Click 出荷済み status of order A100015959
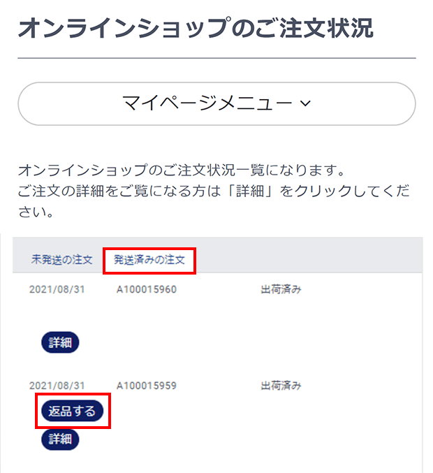This screenshot has height=473, width=433. click(x=281, y=386)
